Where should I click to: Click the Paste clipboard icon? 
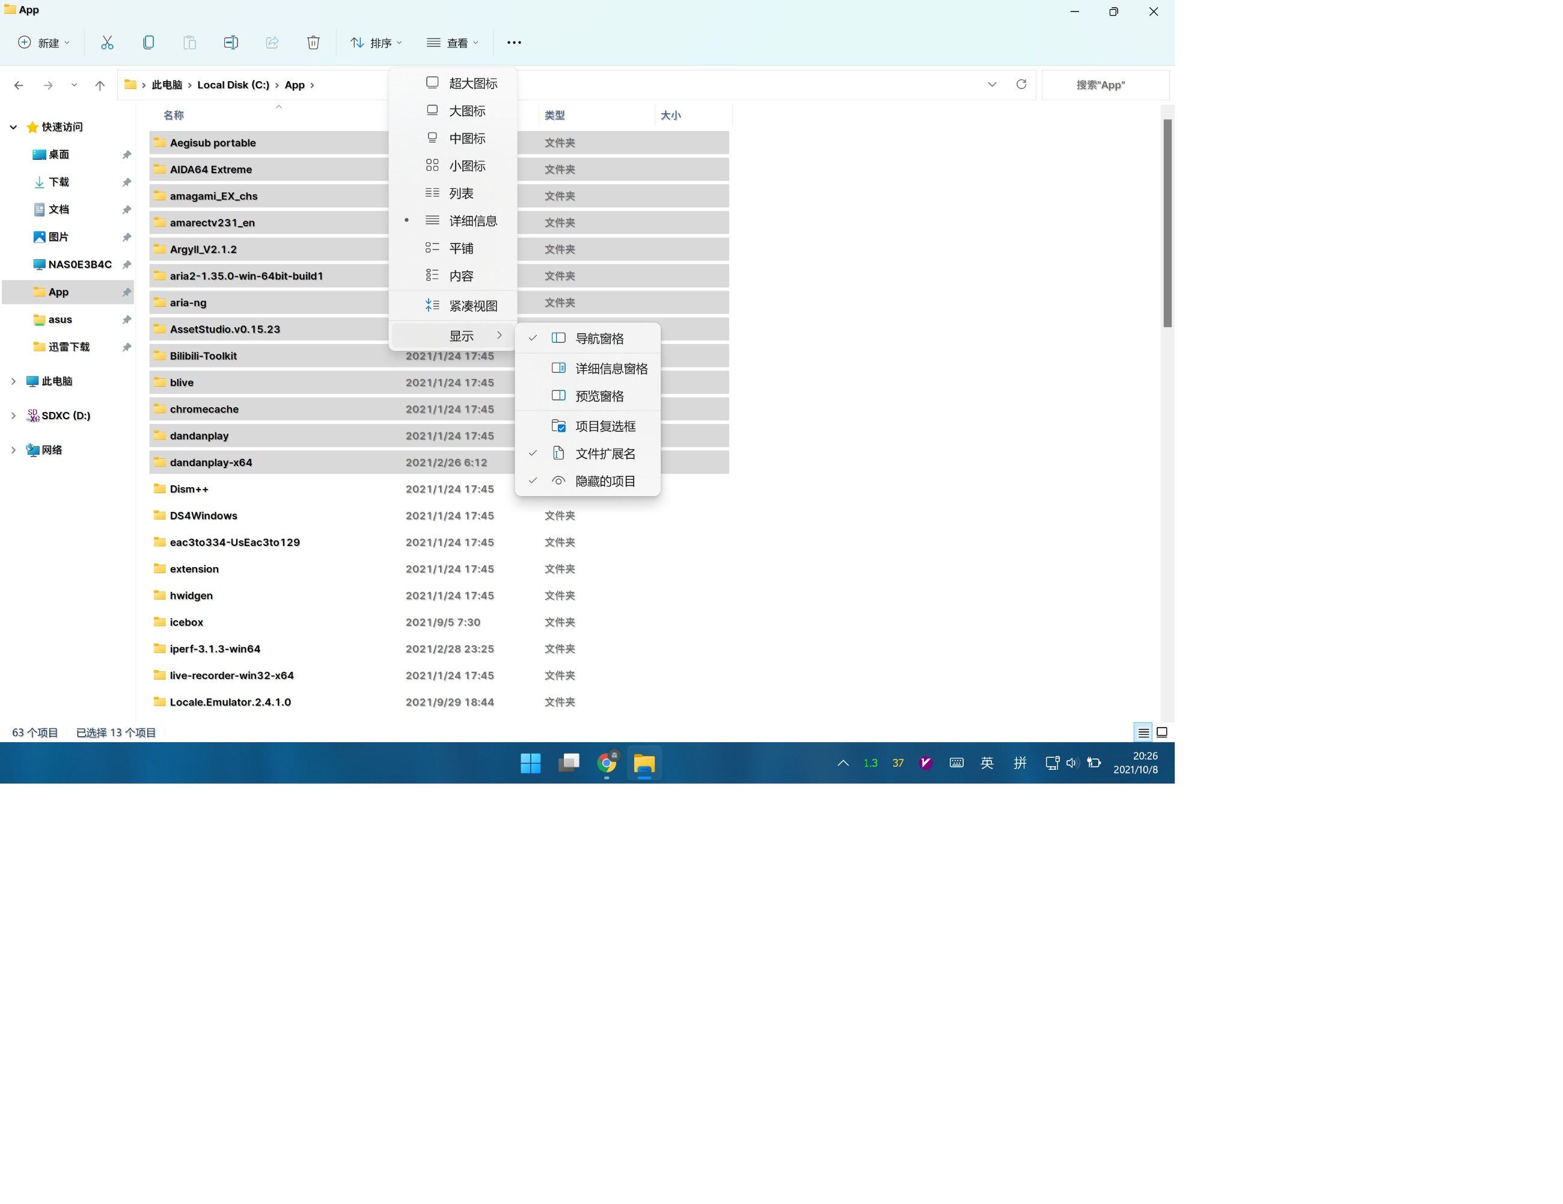tap(189, 42)
